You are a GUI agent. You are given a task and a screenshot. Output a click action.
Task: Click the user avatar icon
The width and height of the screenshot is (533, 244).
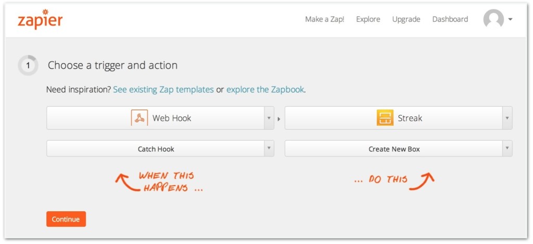coord(493,19)
